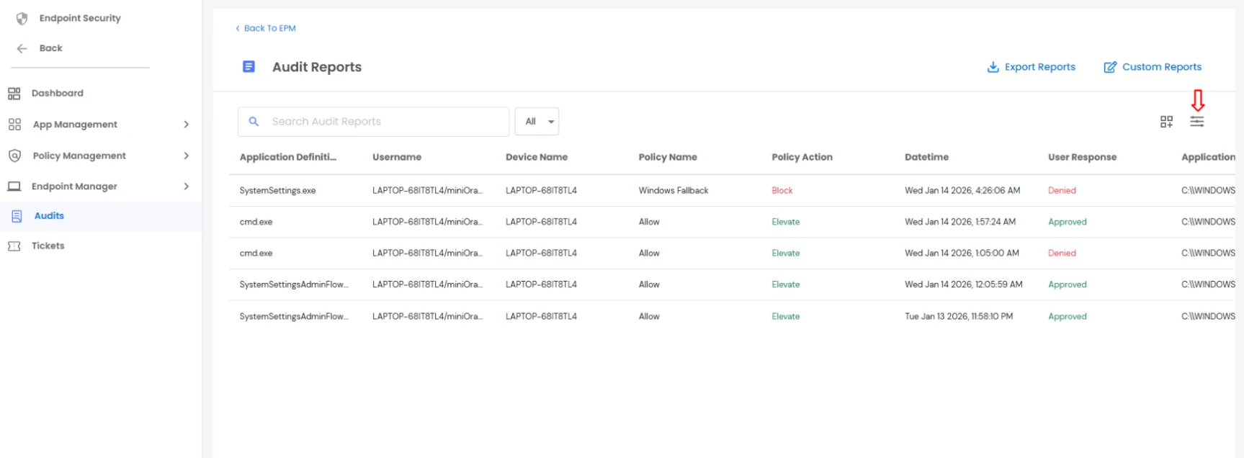1244x458 pixels.
Task: Sort by Policy Name column header
Action: point(668,157)
